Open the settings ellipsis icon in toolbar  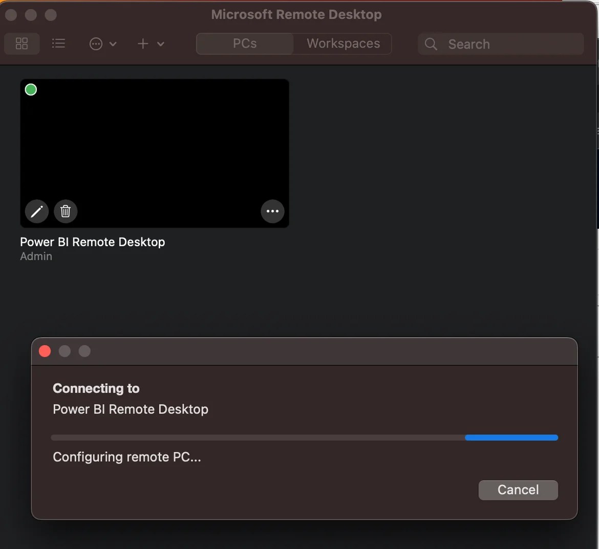click(96, 43)
